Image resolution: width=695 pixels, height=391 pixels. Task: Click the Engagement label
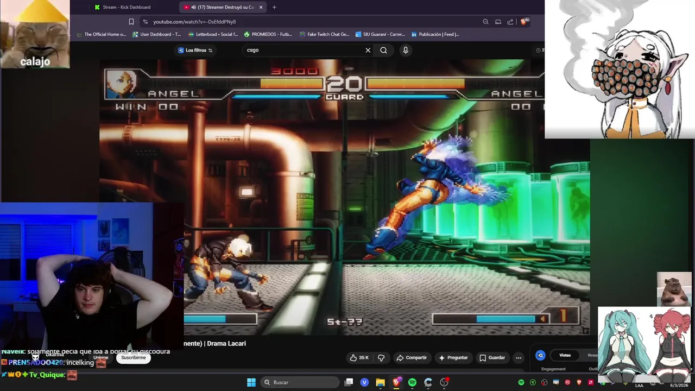pyautogui.click(x=553, y=369)
